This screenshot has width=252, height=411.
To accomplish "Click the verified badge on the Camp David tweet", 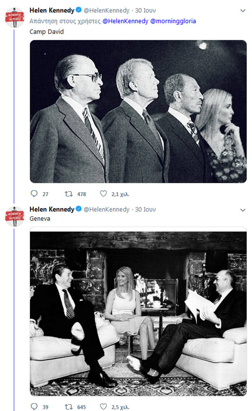I will click(79, 11).
